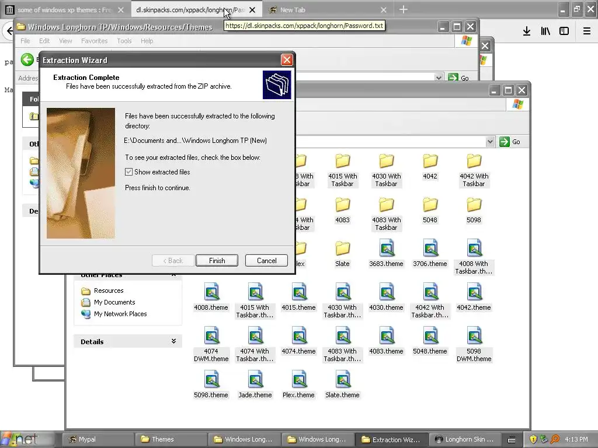
Task: Expand the Details panel chevron
Action: [x=173, y=341]
